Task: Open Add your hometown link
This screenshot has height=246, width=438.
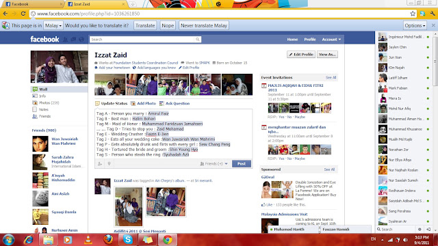Action: tap(114, 68)
